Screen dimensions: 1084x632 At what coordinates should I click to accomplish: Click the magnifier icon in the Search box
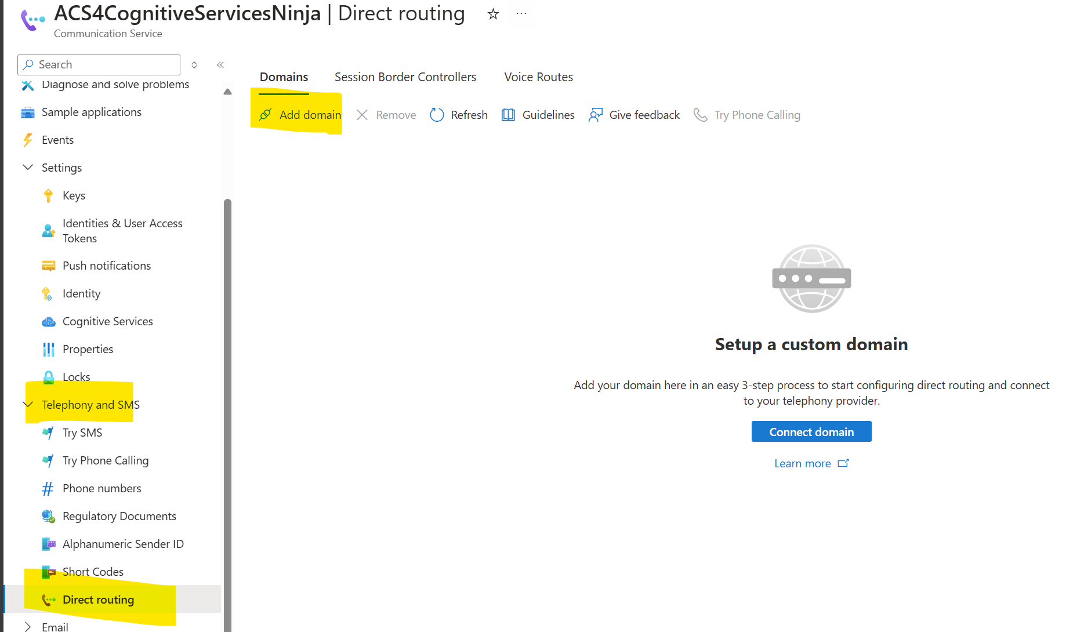28,65
